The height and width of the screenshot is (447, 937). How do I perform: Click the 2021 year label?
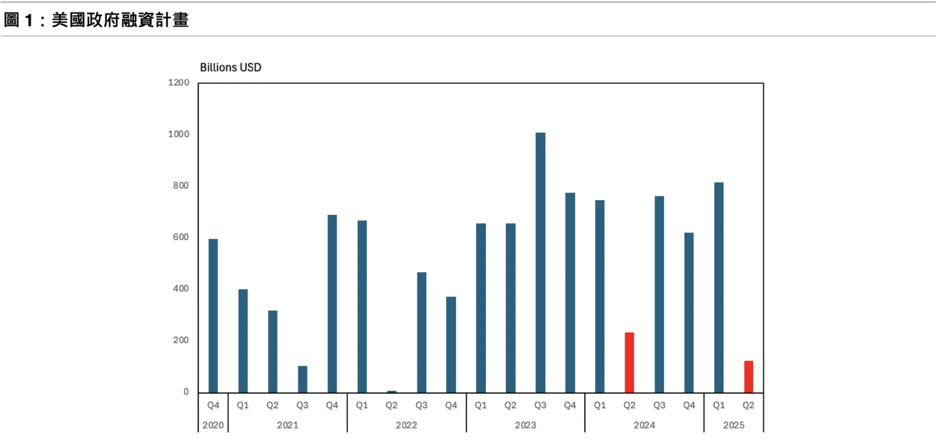coord(287,425)
